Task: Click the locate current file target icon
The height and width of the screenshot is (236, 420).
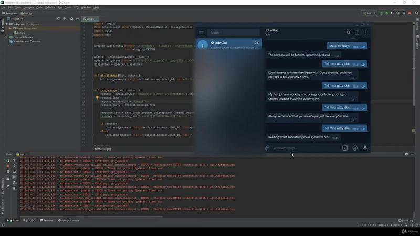Action: click(x=59, y=19)
